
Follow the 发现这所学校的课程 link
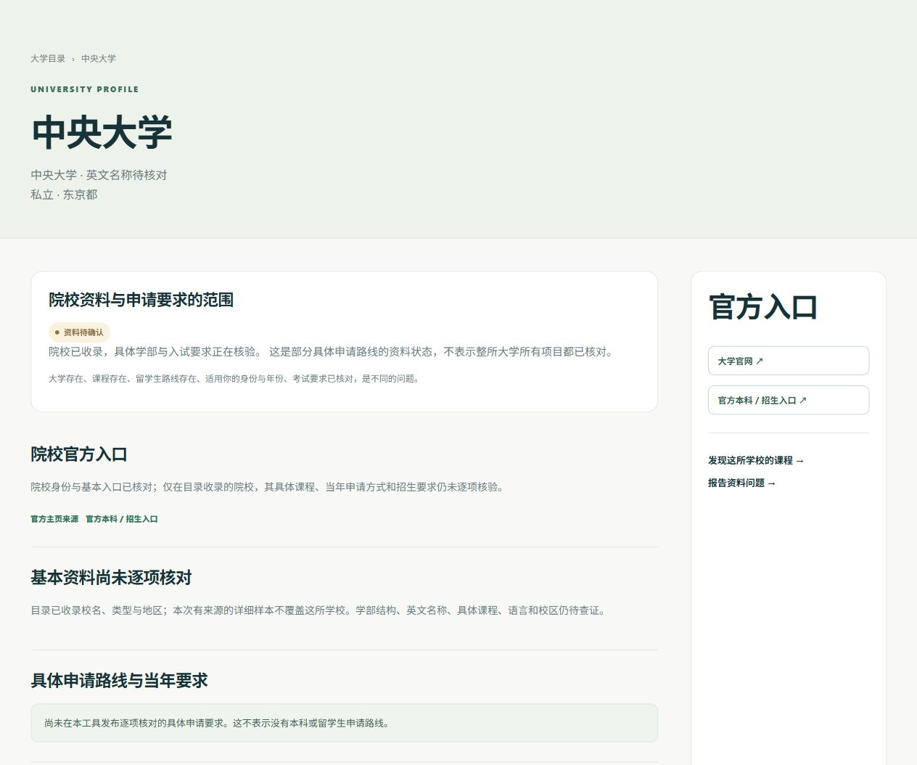pos(756,460)
